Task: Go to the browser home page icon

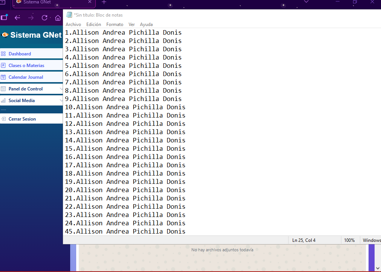Action: [x=58, y=18]
